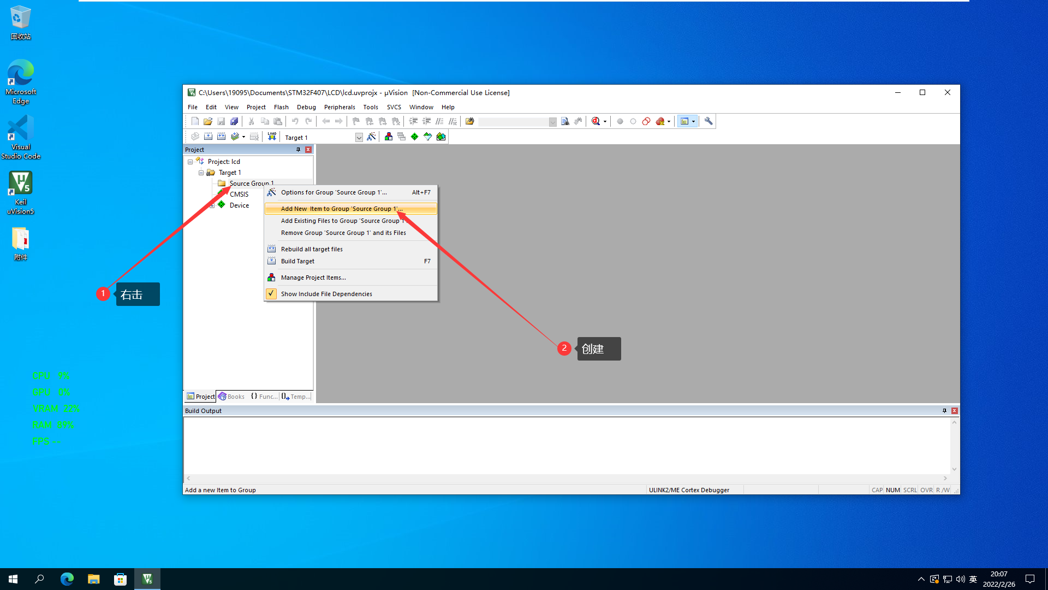Click the Download LOAD icon
The image size is (1048, 590).
[x=272, y=137]
